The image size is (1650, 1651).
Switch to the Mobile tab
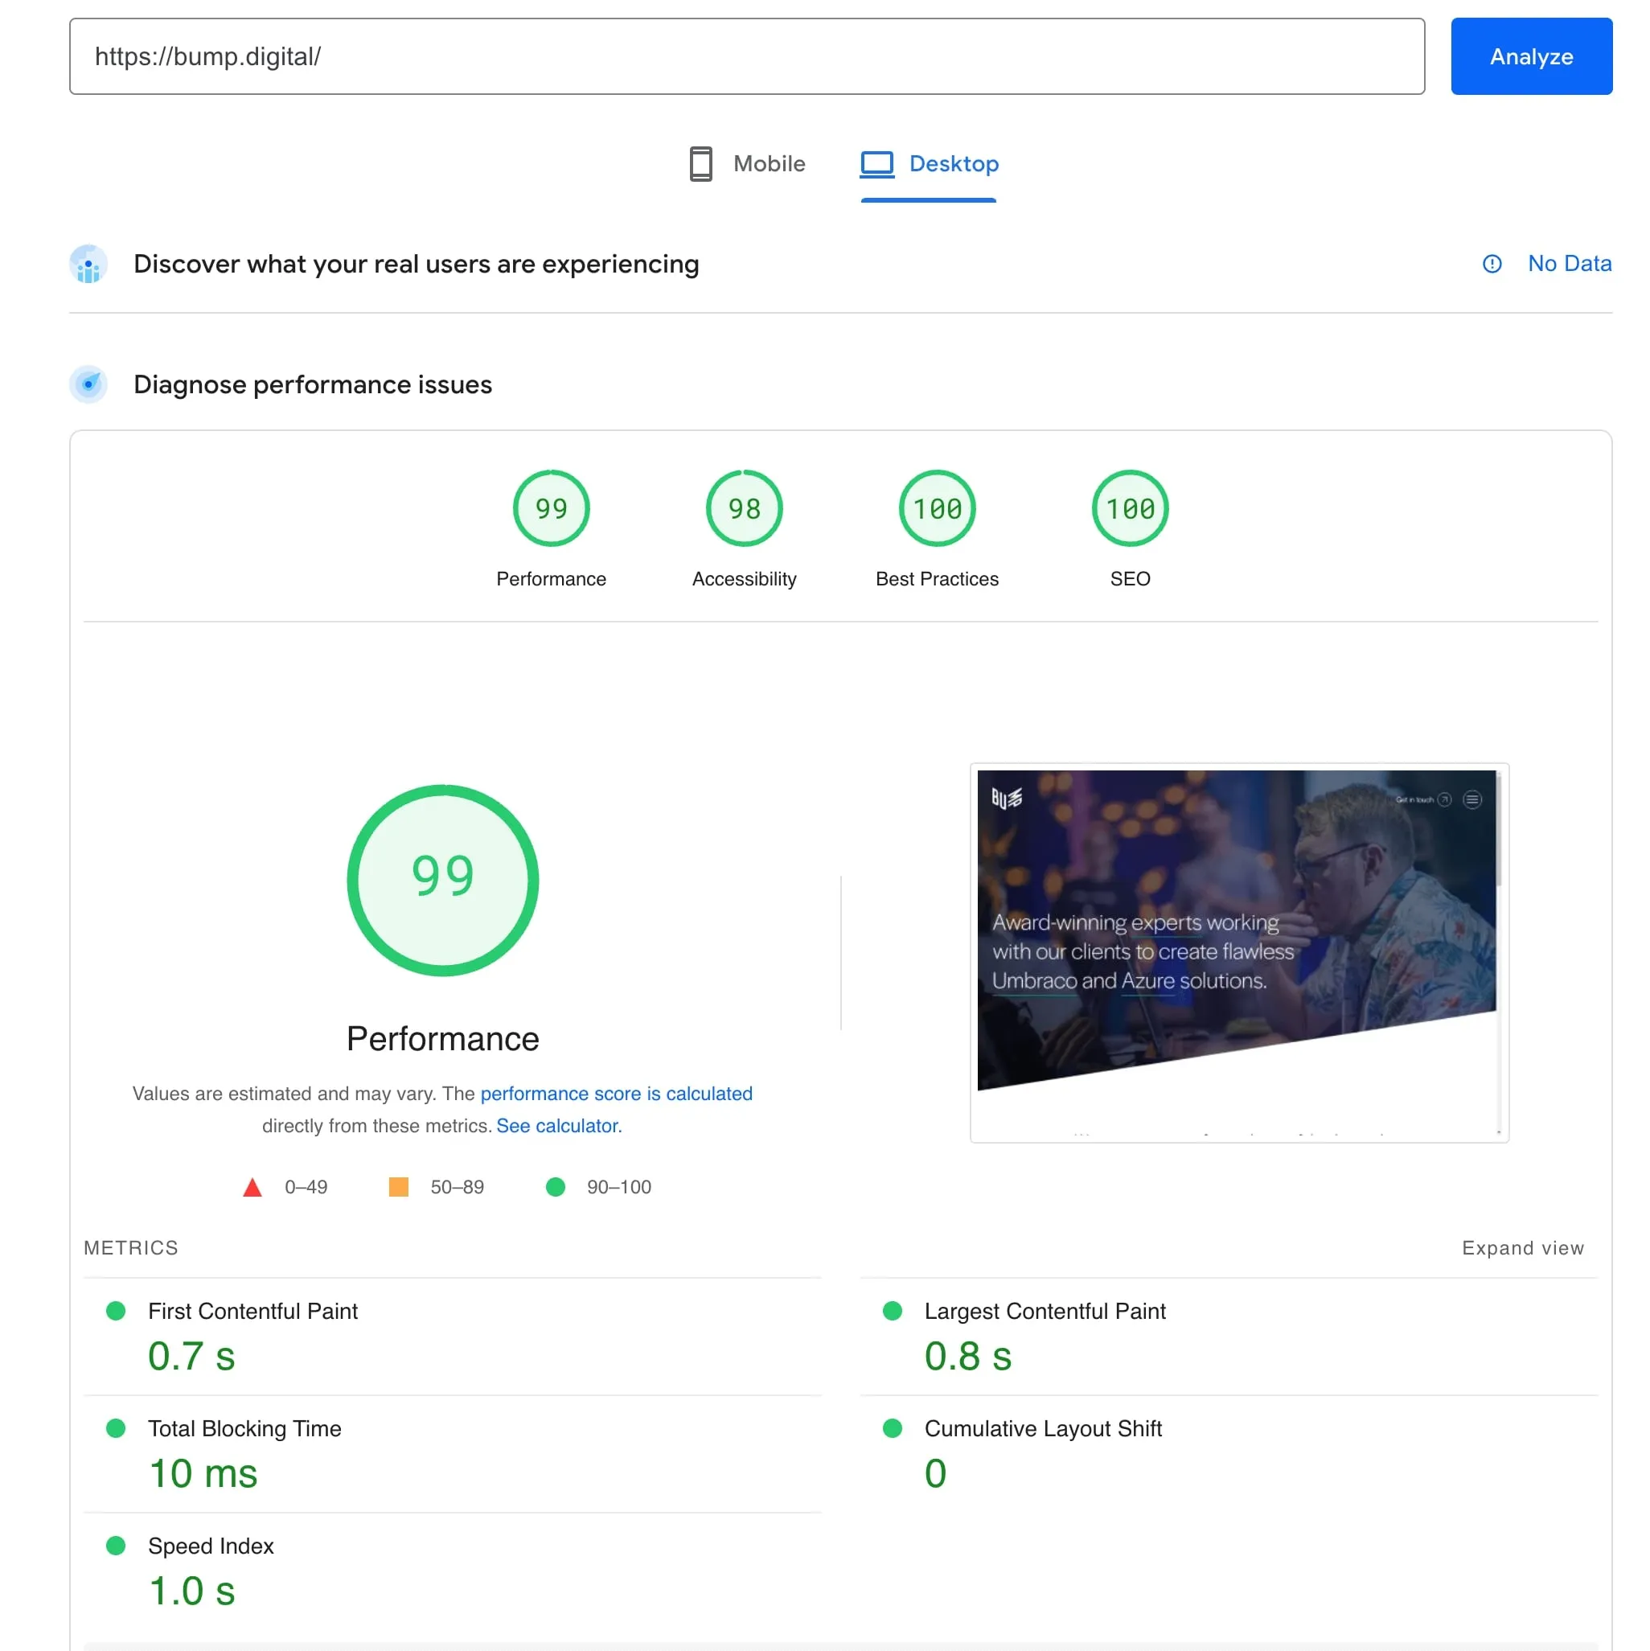[746, 164]
